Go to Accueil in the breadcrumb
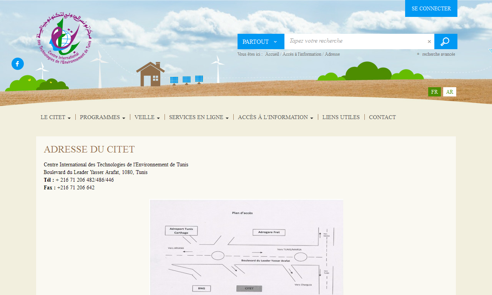The image size is (492, 295). pyautogui.click(x=272, y=54)
